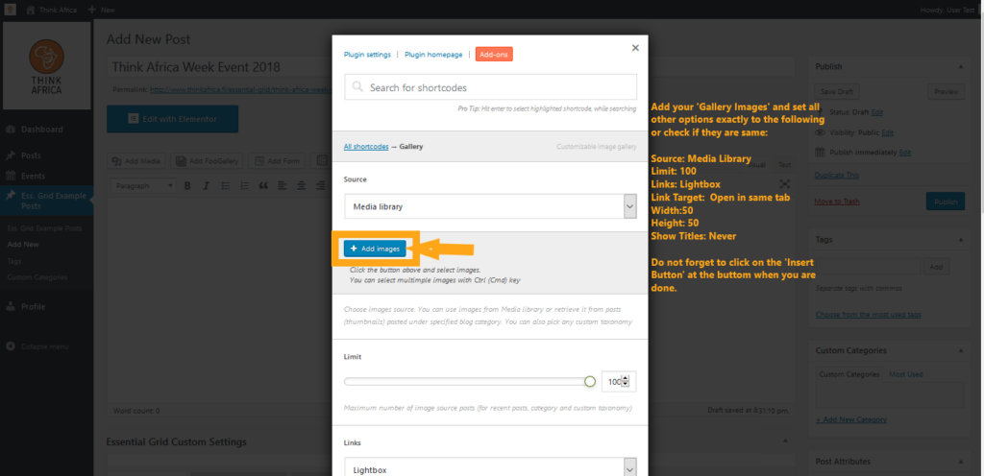
Task: Open the Paragraph format dropdown
Action: (144, 186)
